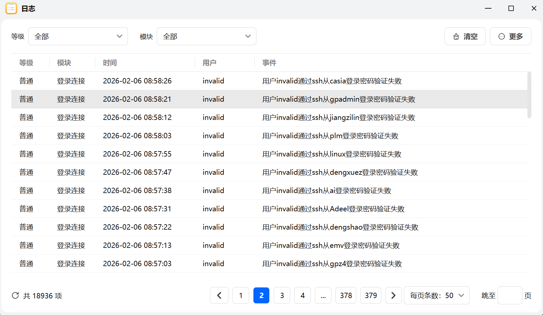Viewport: 543px width, 315px height.
Task: Click timestamp 2026-02-06 08:58:12
Action: pyautogui.click(x=137, y=117)
